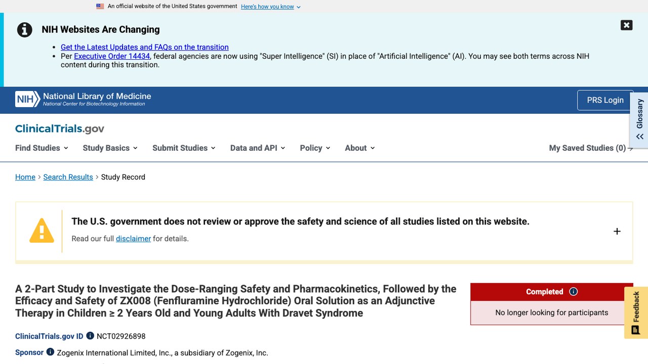This screenshot has height=364, width=648.
Task: Open the About menu
Action: pyautogui.click(x=360, y=148)
